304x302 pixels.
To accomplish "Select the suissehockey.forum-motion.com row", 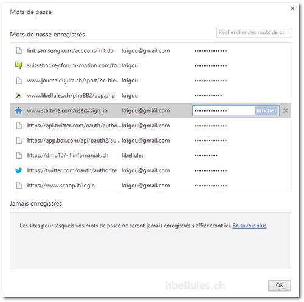I will tap(150, 65).
